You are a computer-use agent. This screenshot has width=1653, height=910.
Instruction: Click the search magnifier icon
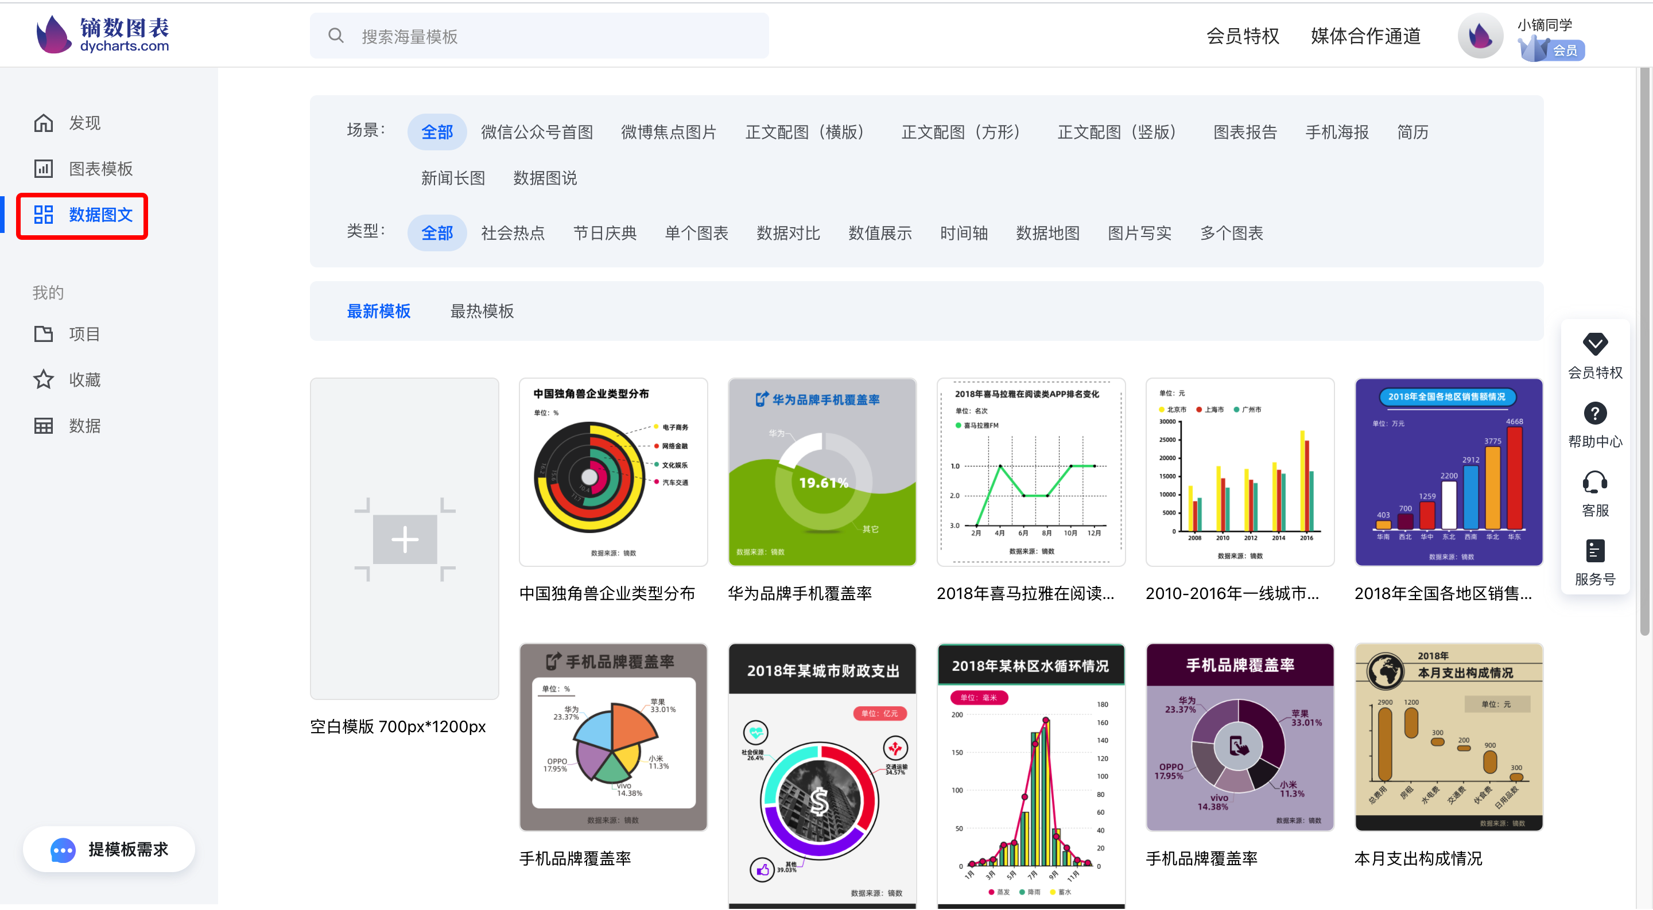(x=336, y=36)
